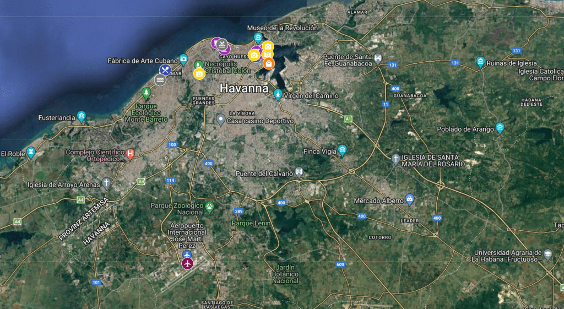Click the gray swimming marker near Cayo Hueso
The width and height of the screenshot is (564, 309).
pyautogui.click(x=223, y=44)
